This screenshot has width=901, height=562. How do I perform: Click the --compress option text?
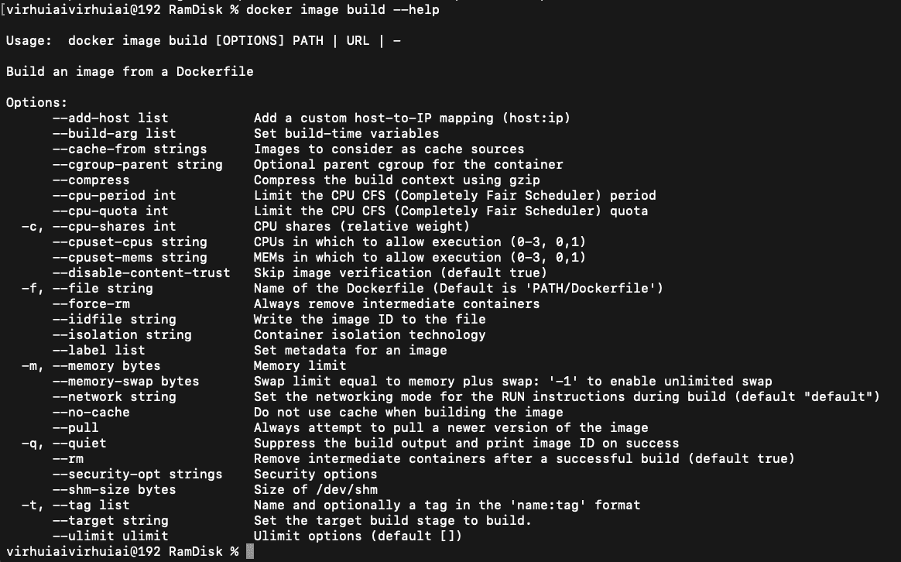(91, 180)
